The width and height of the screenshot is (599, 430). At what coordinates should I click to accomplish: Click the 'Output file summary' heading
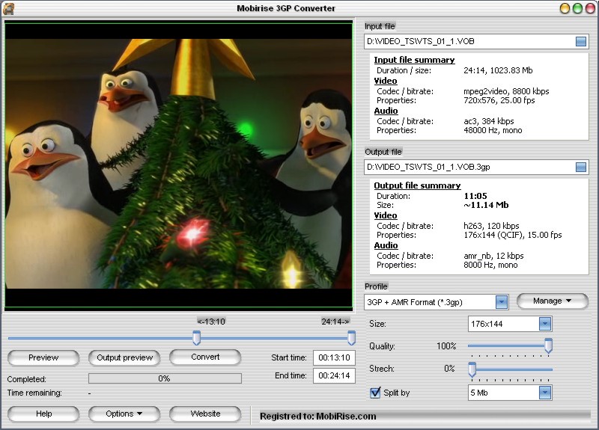[417, 185]
